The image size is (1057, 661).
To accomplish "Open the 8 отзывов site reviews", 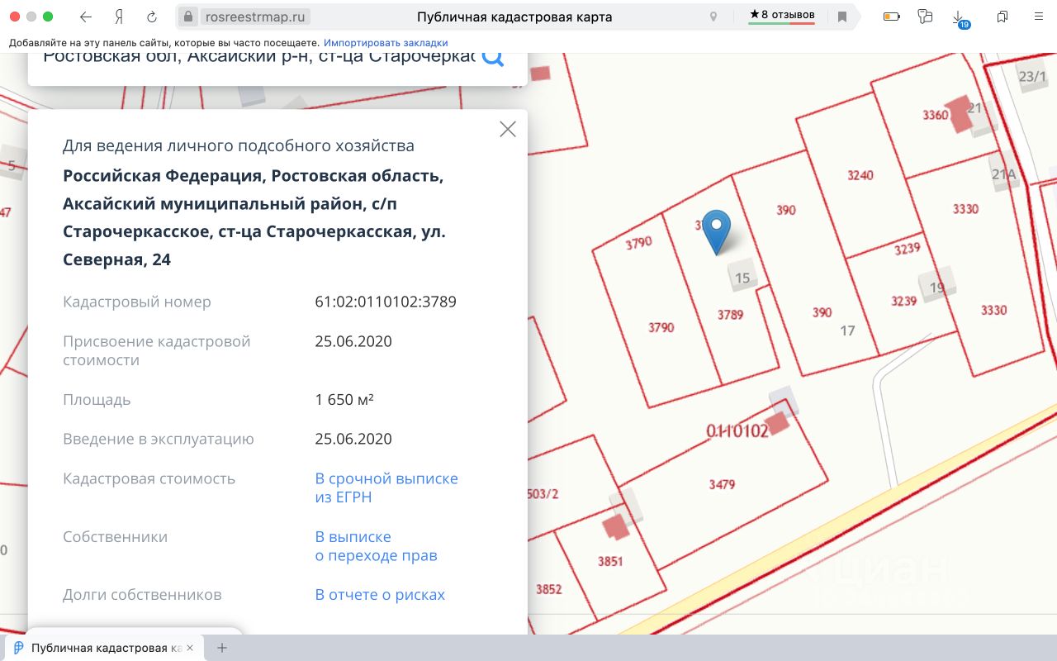I will point(782,15).
